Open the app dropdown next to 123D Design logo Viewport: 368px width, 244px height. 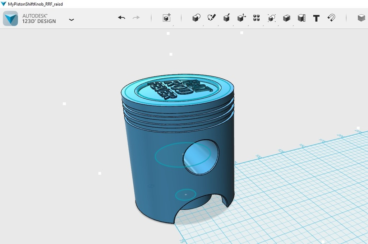pos(72,19)
